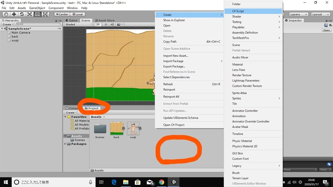Select the combined Transform tool
This screenshot has width=333, height=187.
(x=45, y=14)
